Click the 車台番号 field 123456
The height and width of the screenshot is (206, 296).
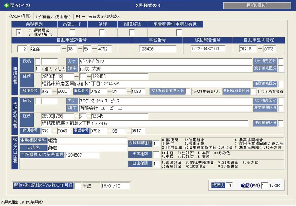pos(158,49)
